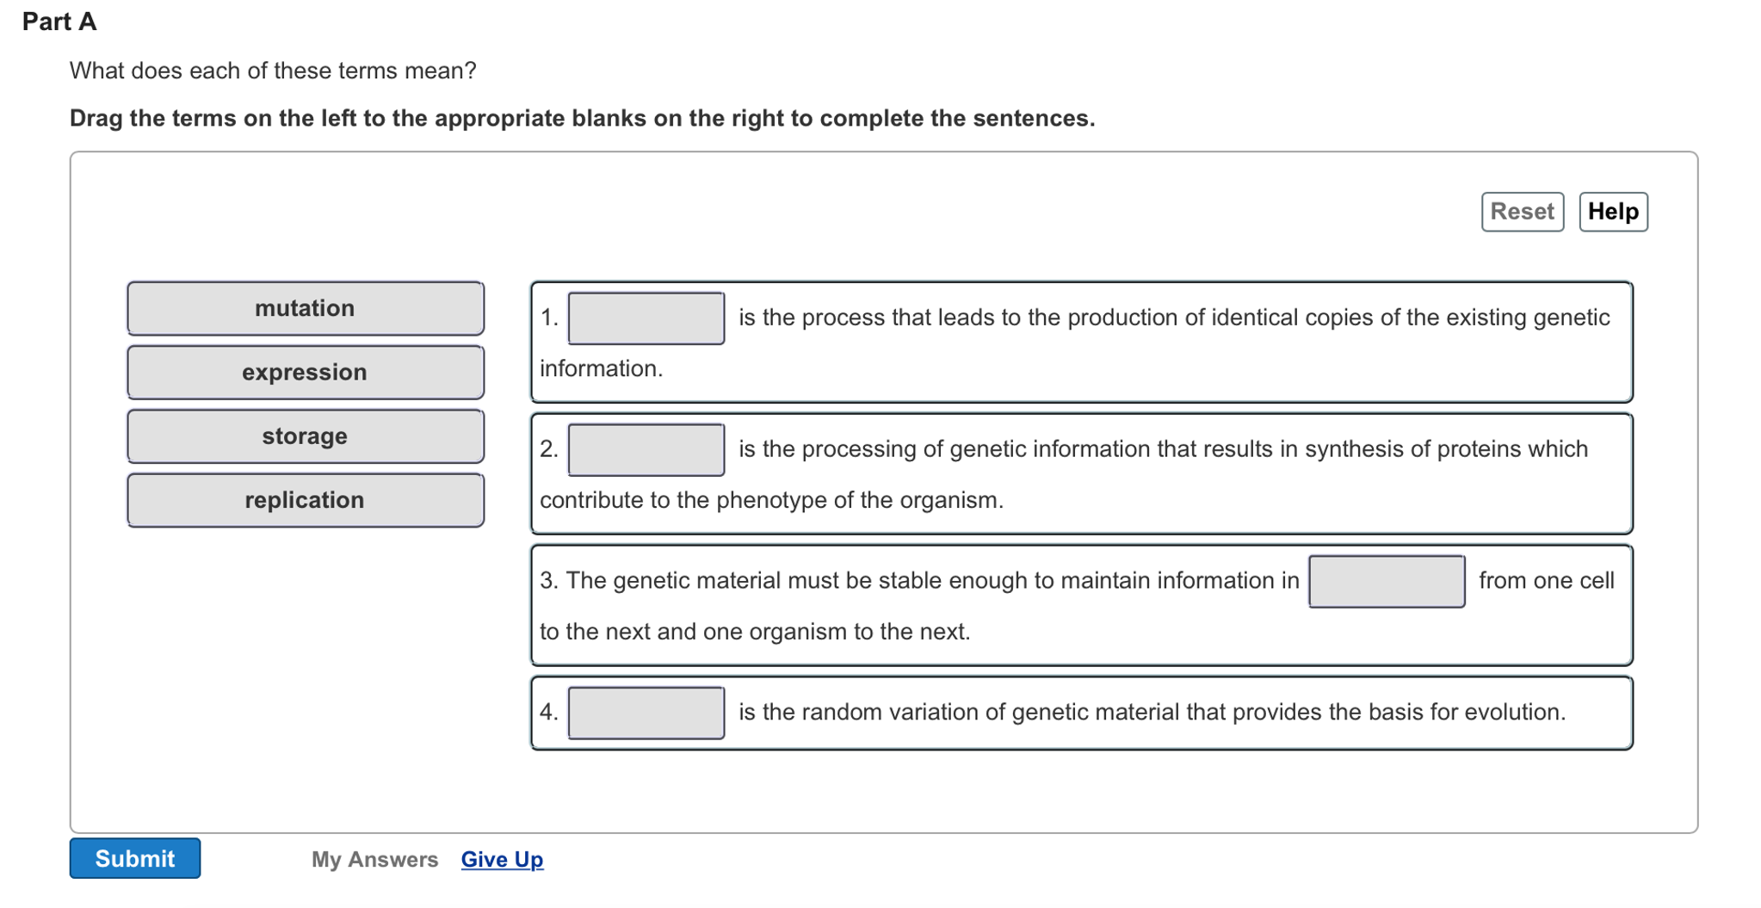Click the Reset button

pyautogui.click(x=1522, y=211)
